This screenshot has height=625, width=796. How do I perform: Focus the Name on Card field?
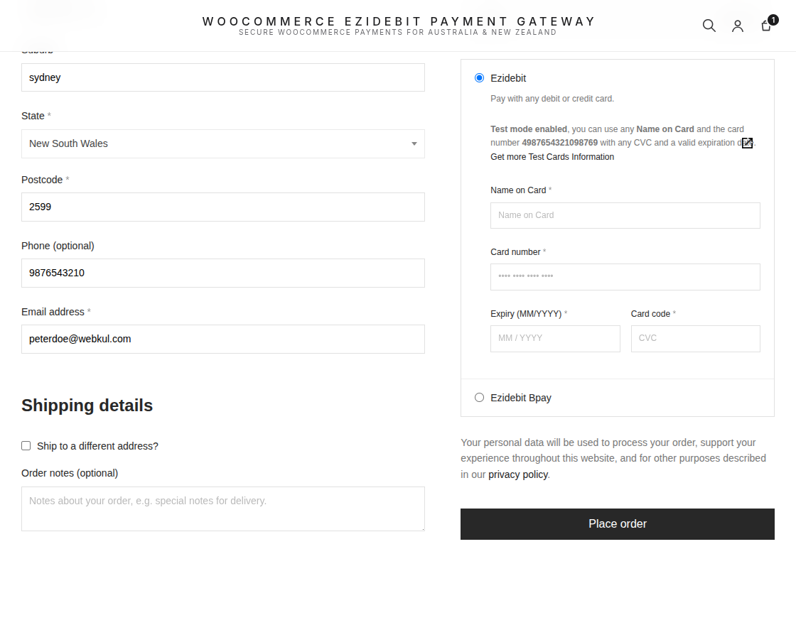(625, 215)
